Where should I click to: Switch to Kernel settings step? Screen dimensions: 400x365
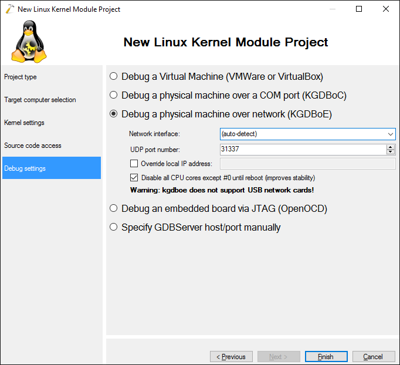pyautogui.click(x=52, y=123)
